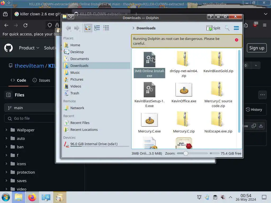Open theevilteam profile link
This screenshot has width=271, height=203.
click(29, 66)
